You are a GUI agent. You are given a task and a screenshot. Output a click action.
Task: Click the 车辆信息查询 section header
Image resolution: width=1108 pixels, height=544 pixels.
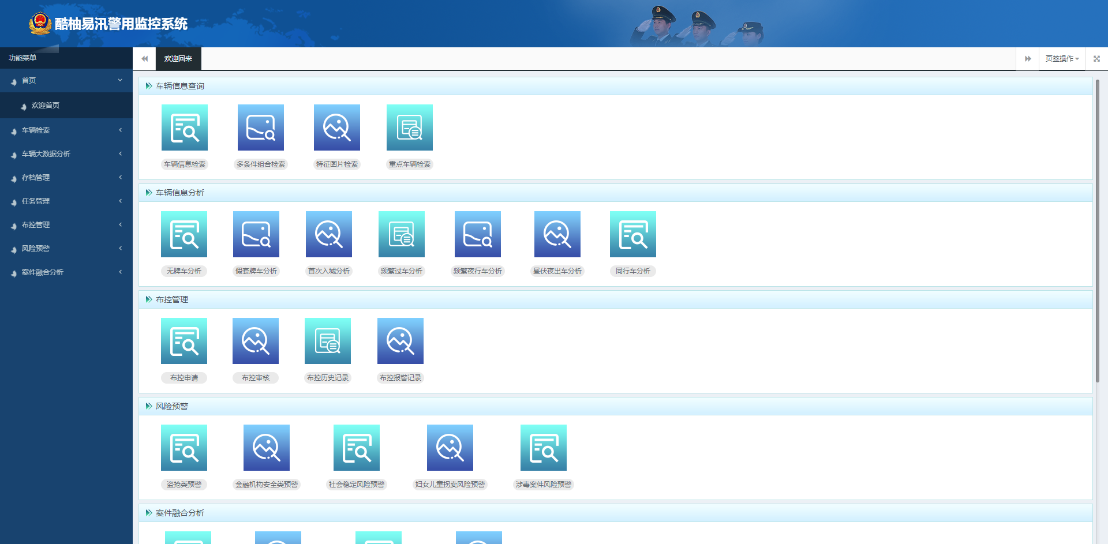pyautogui.click(x=615, y=86)
